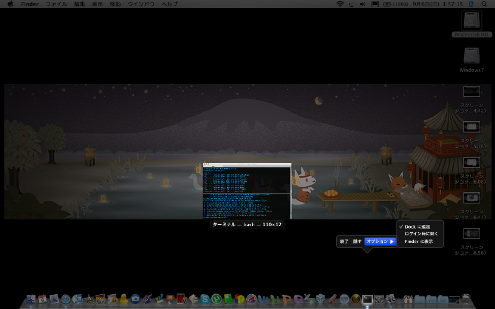Viewport: 495px width, 309px height.
Task: Launch blue Word W icon in Dock
Action: pos(263,298)
